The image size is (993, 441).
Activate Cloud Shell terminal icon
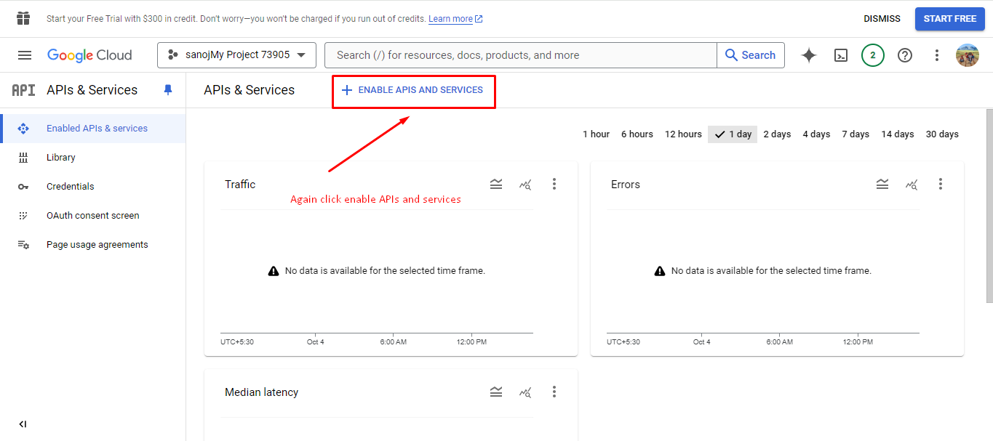click(841, 55)
